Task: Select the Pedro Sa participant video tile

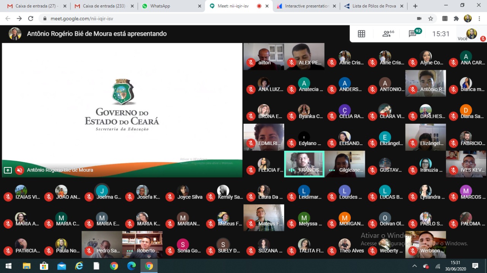Action: click(102, 245)
